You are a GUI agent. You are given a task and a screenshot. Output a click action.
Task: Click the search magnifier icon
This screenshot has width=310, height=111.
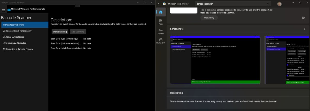(268, 4)
